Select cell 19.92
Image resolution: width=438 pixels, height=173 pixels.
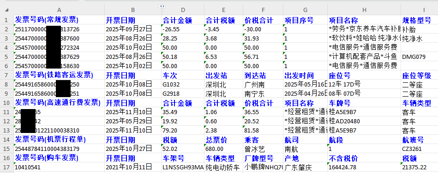coord(183,121)
